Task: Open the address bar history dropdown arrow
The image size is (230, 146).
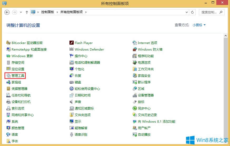Action: [x=187, y=12]
